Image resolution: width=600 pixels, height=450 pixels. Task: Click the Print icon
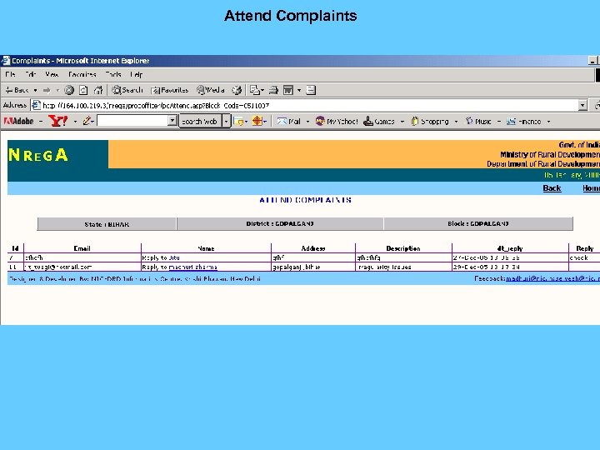point(273,90)
